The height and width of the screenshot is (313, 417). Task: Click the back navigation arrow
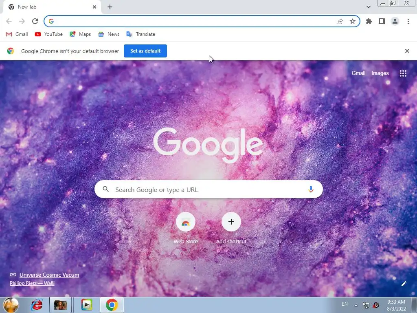point(9,21)
